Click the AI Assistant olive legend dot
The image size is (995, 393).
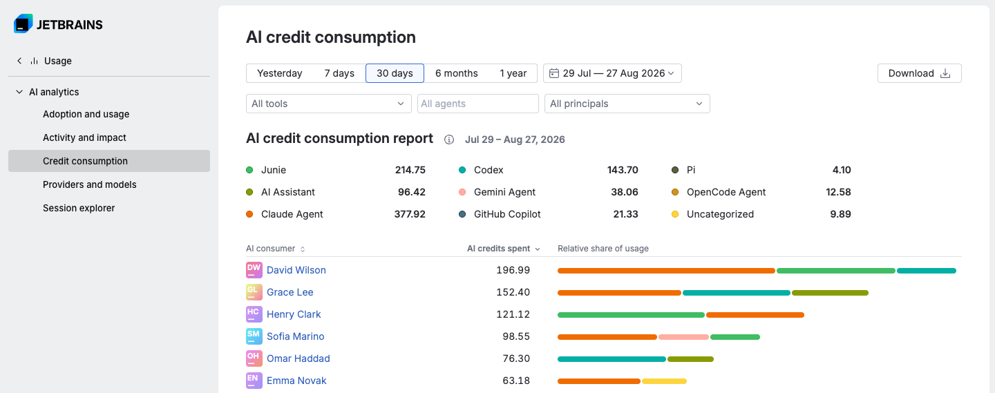[249, 192]
